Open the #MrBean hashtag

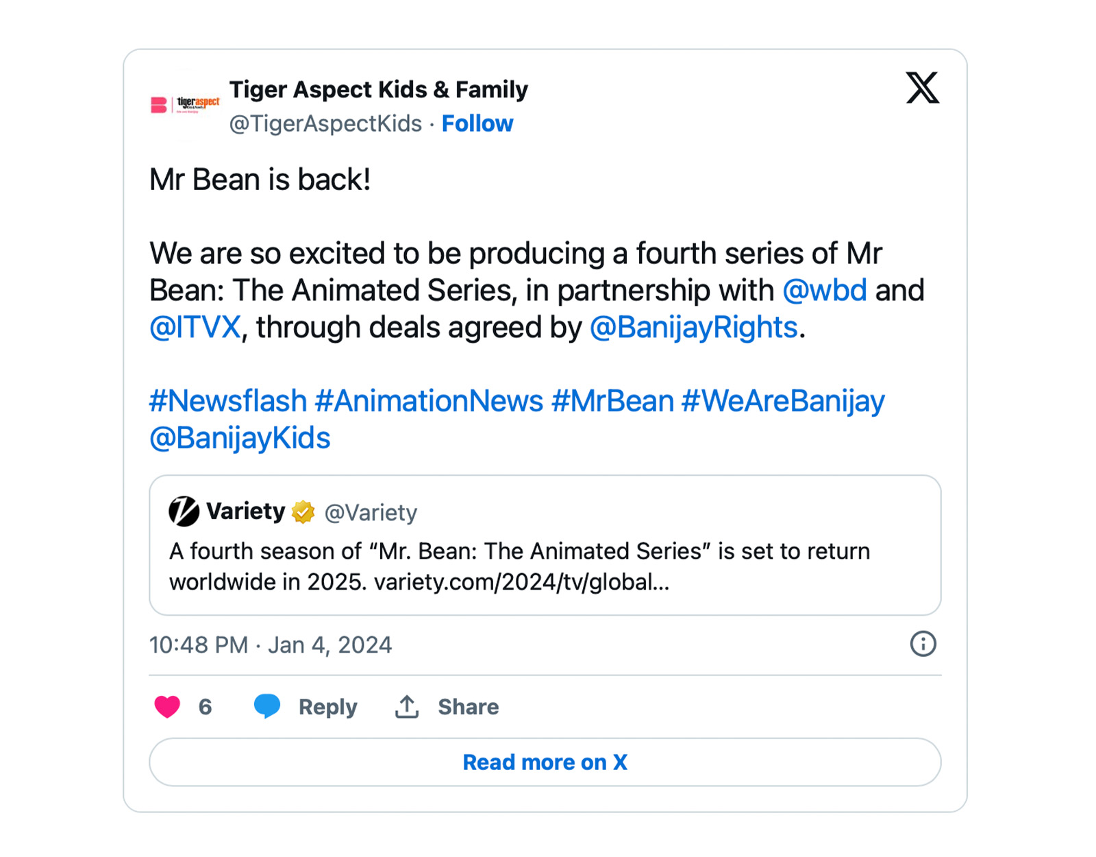612,400
